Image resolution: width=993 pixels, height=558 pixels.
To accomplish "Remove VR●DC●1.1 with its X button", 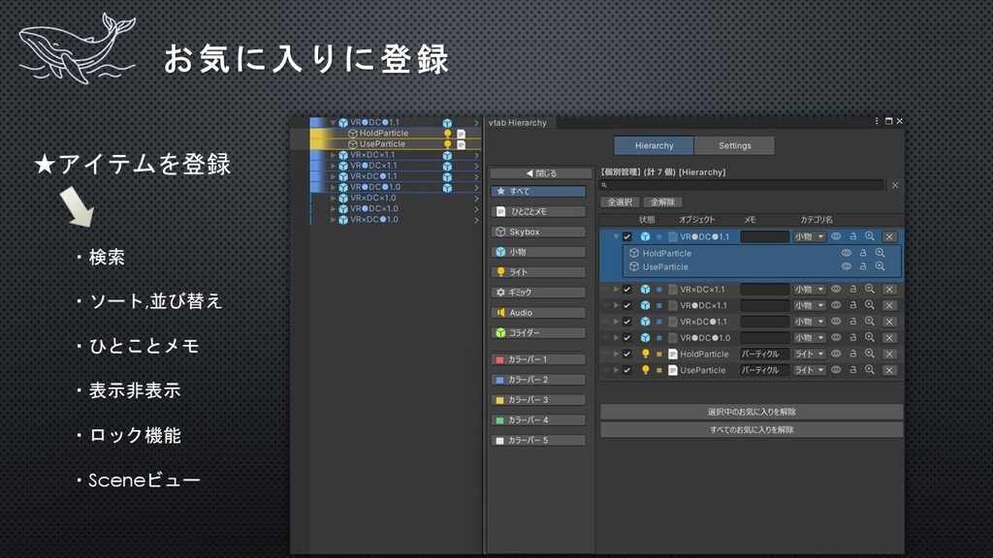I will pos(889,236).
